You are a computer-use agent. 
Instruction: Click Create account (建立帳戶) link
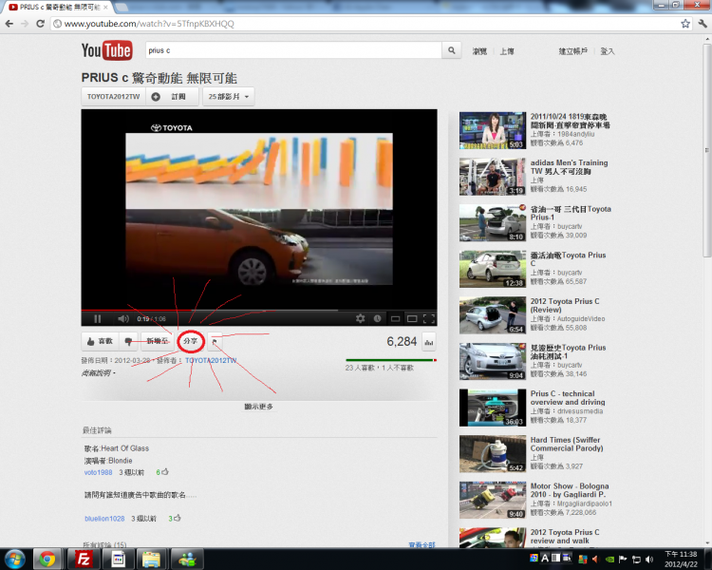[573, 51]
